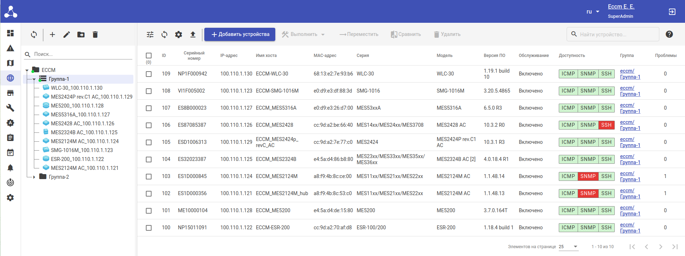685x256 pixels.
Task: Click the logout icon in header
Action: point(672,12)
